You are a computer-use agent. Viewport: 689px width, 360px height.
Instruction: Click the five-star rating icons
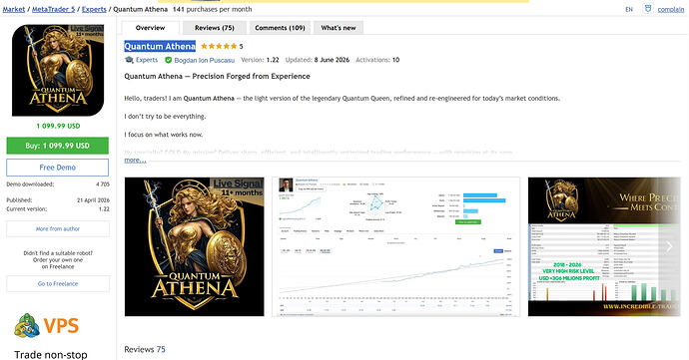219,46
